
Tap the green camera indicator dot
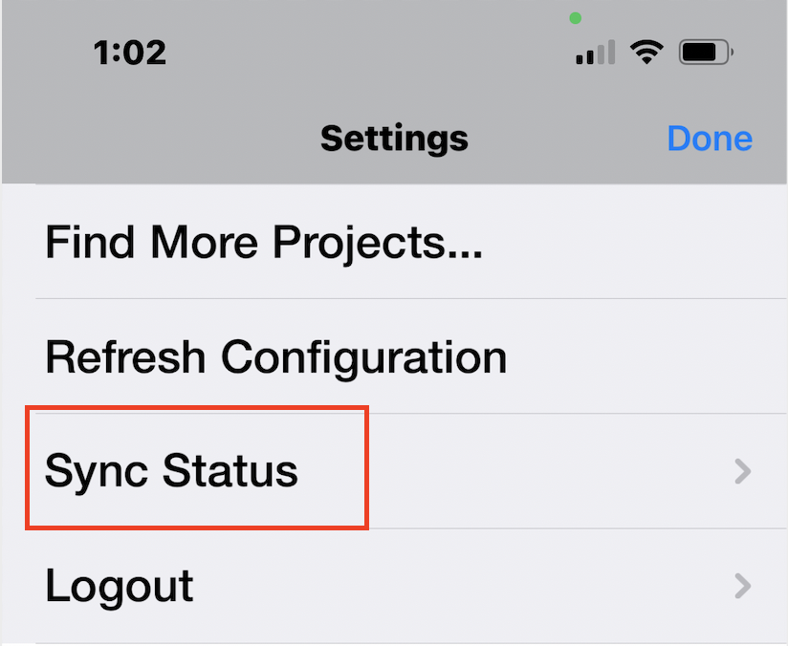pyautogui.click(x=575, y=18)
